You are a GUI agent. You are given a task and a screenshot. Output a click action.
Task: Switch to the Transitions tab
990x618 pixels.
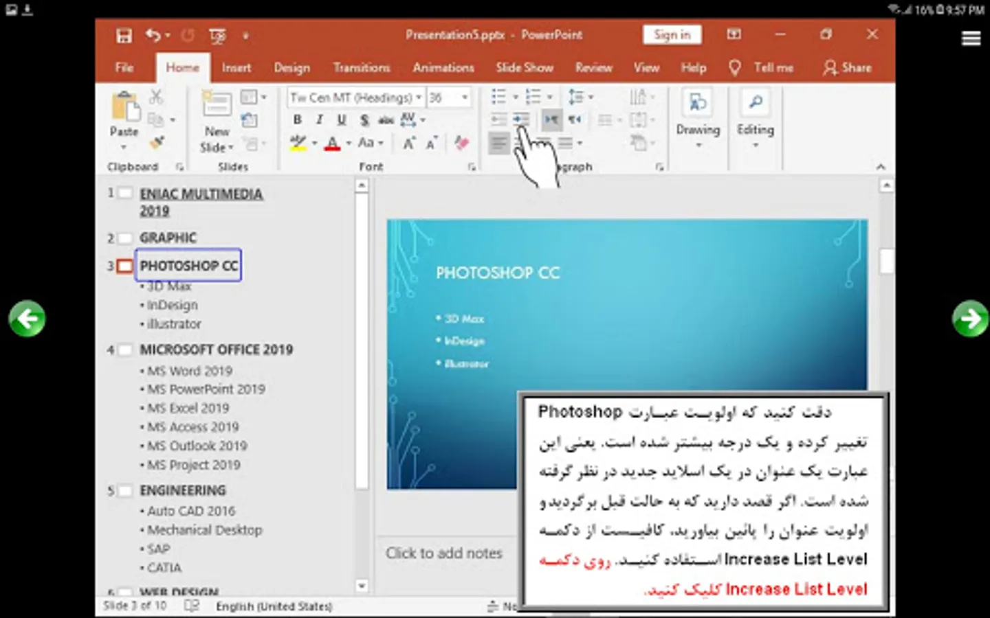coord(362,67)
